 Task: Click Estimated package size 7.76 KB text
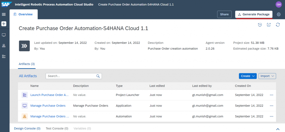[x=256, y=49]
